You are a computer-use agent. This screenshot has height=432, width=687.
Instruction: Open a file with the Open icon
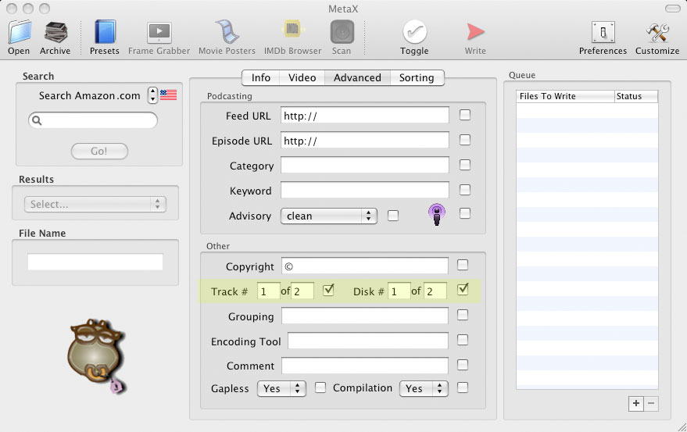[x=20, y=32]
